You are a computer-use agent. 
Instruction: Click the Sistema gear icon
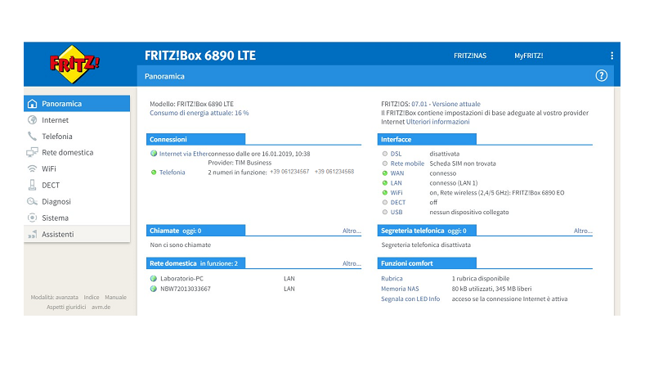[x=32, y=218]
